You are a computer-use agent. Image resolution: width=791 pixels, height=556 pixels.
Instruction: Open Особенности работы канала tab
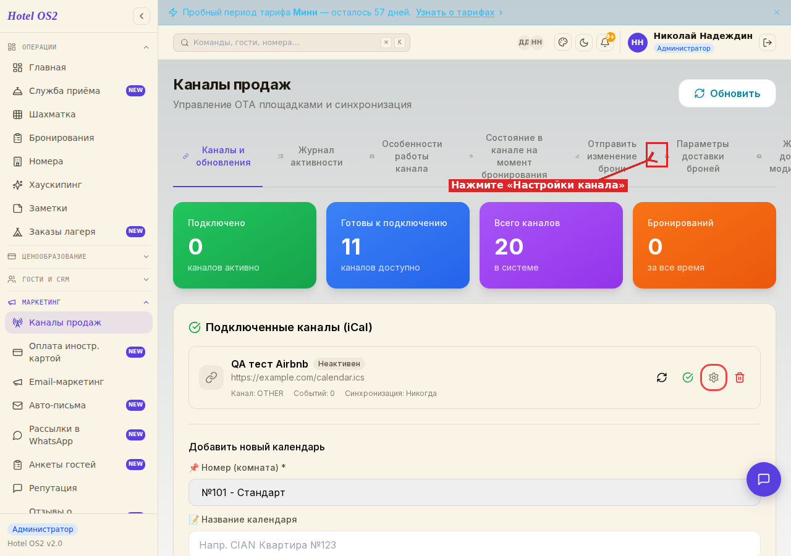tap(406, 156)
